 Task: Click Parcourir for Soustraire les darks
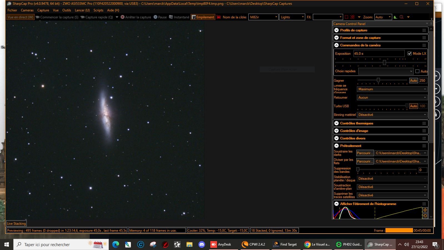(365, 153)
